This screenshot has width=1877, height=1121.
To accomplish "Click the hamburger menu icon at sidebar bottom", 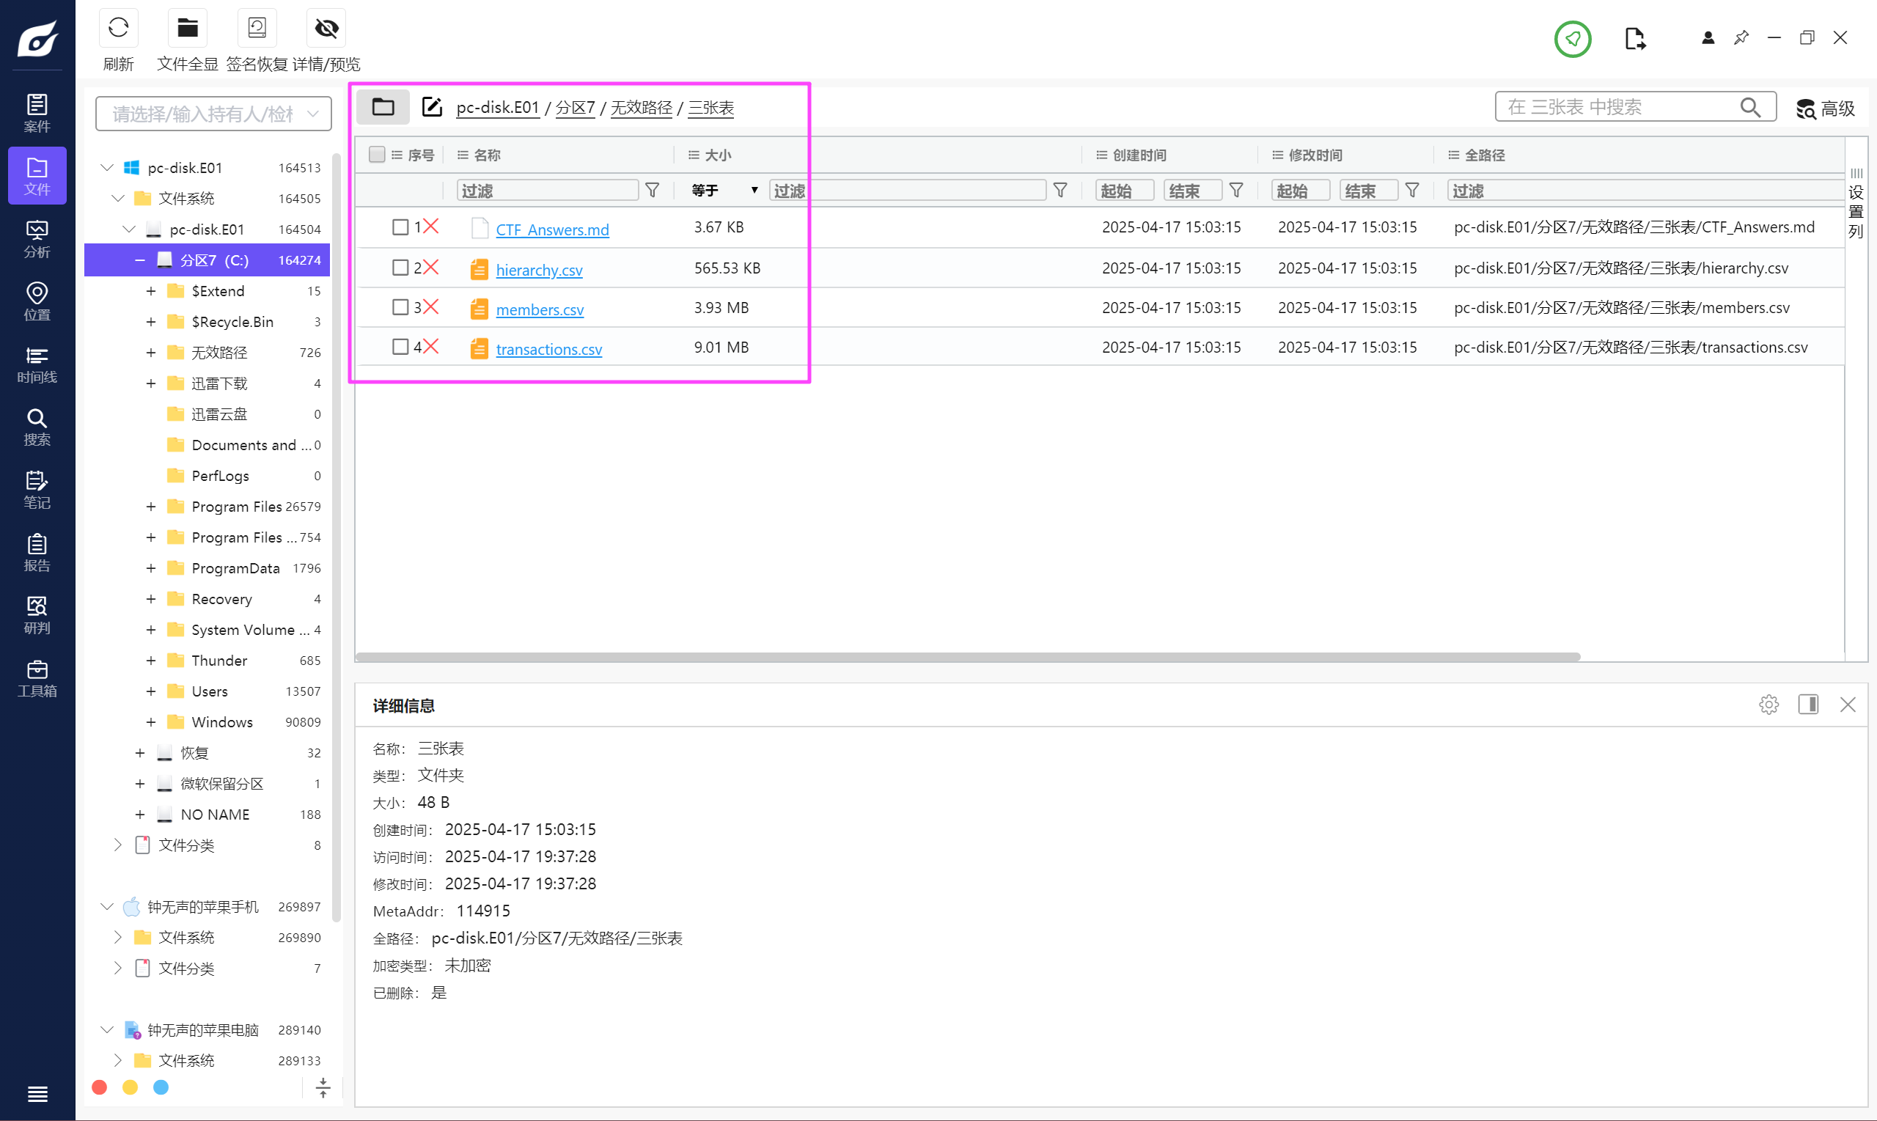I will (37, 1094).
